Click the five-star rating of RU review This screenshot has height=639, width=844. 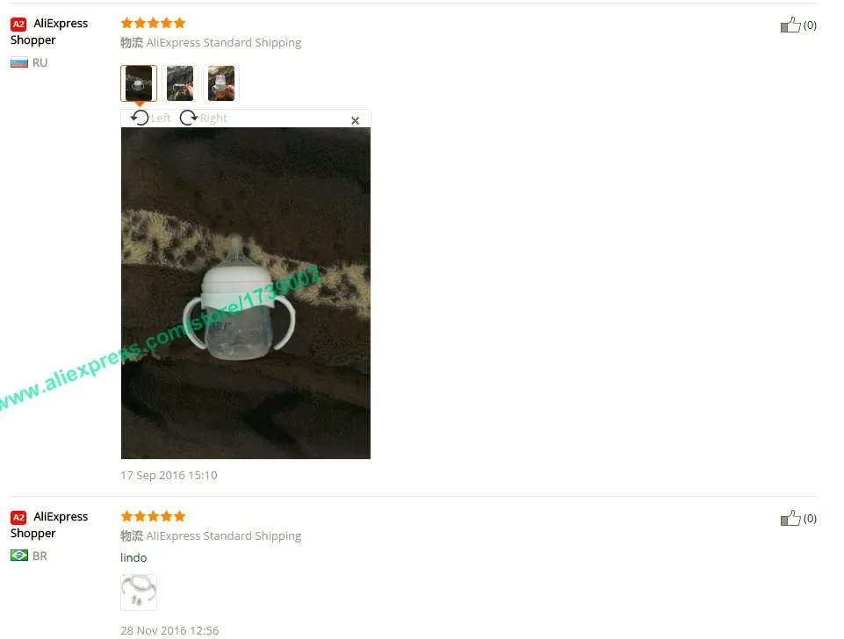click(x=154, y=23)
